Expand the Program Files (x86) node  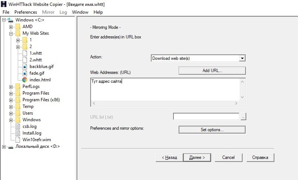click(x=11, y=100)
